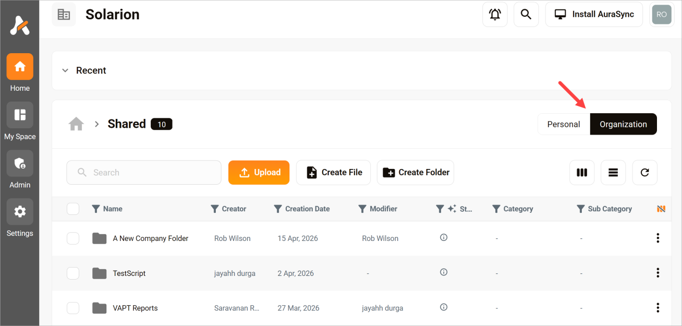Toggle the select-all checkbox in header
The image size is (682, 326).
click(x=73, y=209)
